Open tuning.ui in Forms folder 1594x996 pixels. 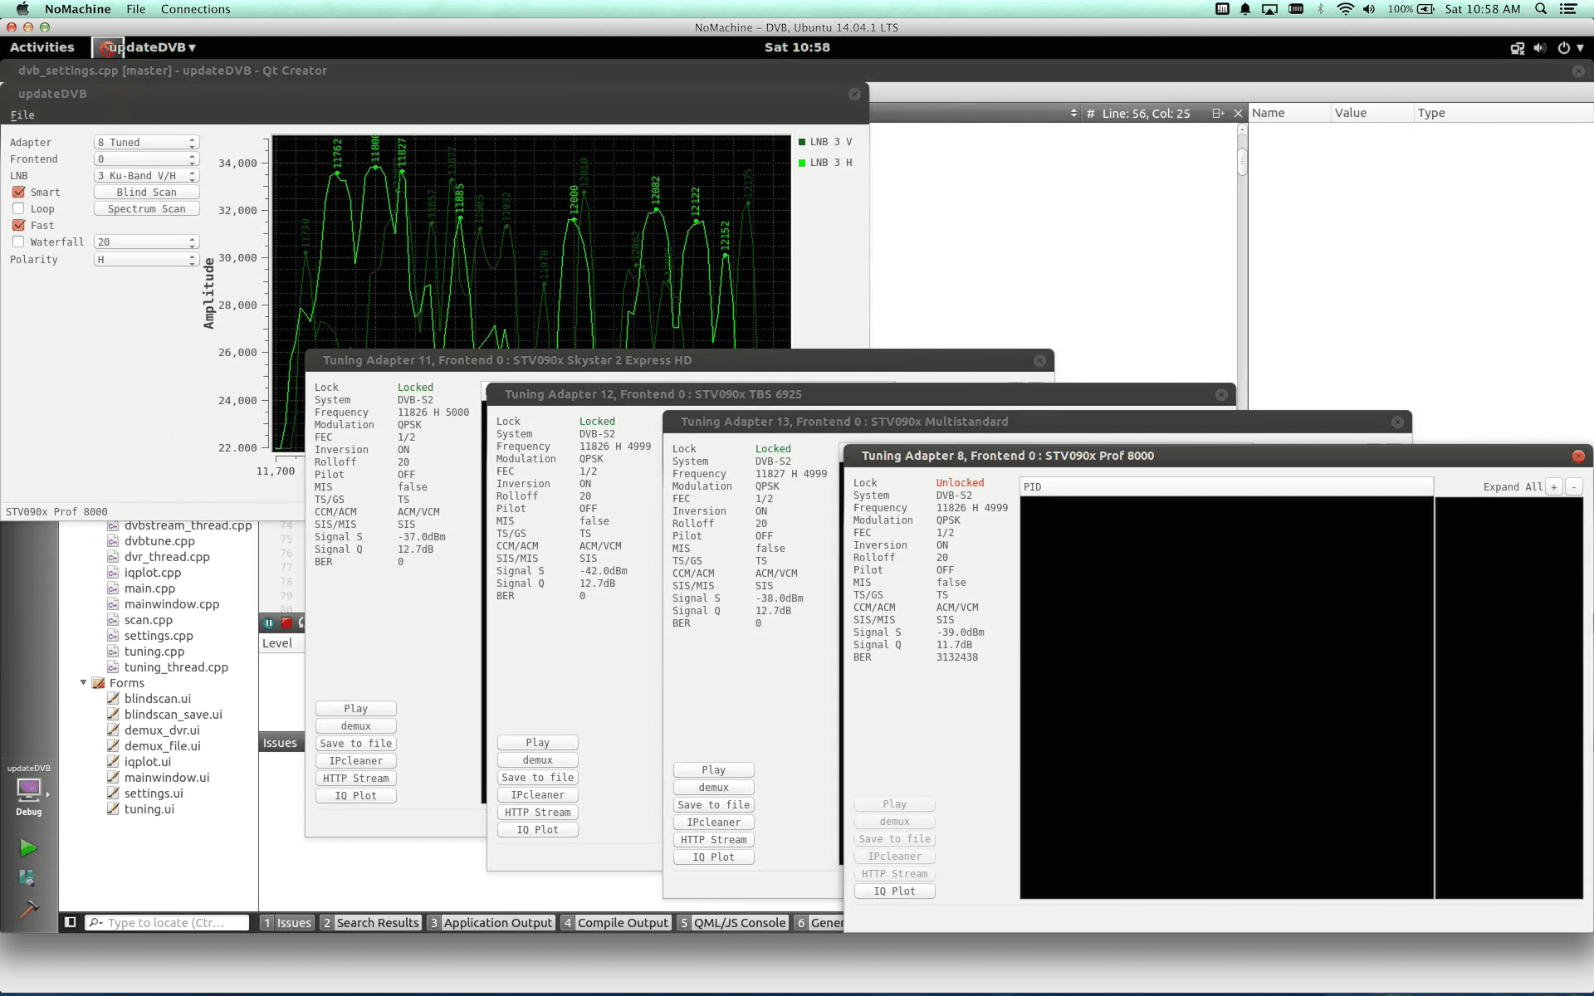pyautogui.click(x=149, y=808)
